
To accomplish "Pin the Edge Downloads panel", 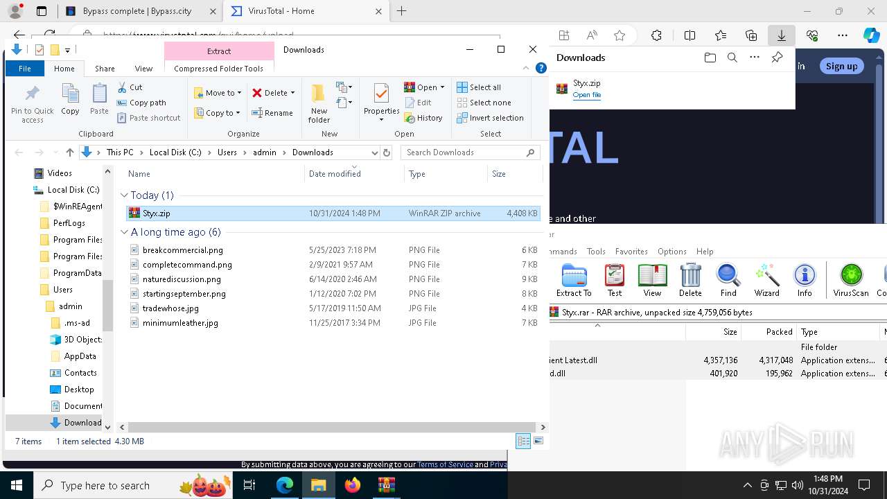I will pyautogui.click(x=777, y=58).
